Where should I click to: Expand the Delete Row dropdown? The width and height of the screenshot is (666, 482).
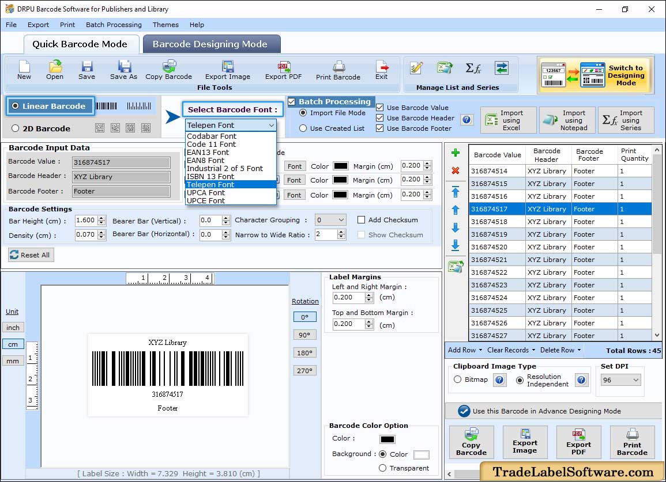[578, 351]
